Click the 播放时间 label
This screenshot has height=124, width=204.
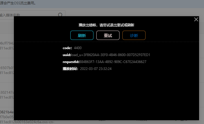70,69
